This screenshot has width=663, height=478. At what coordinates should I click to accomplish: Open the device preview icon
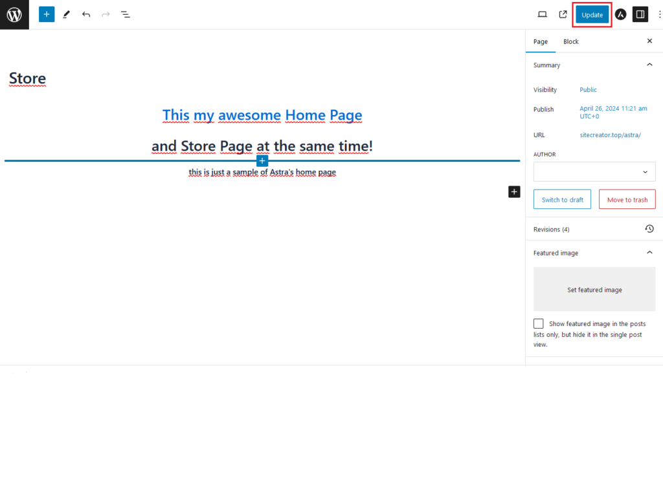tap(543, 14)
